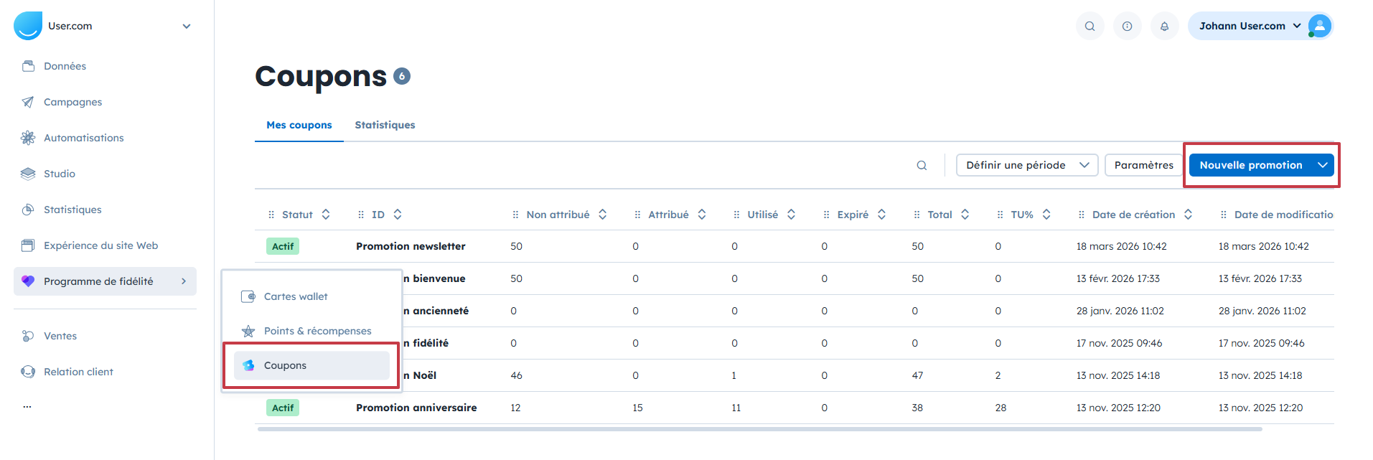
Task: Click the Automatisations sidebar icon
Action: (28, 138)
